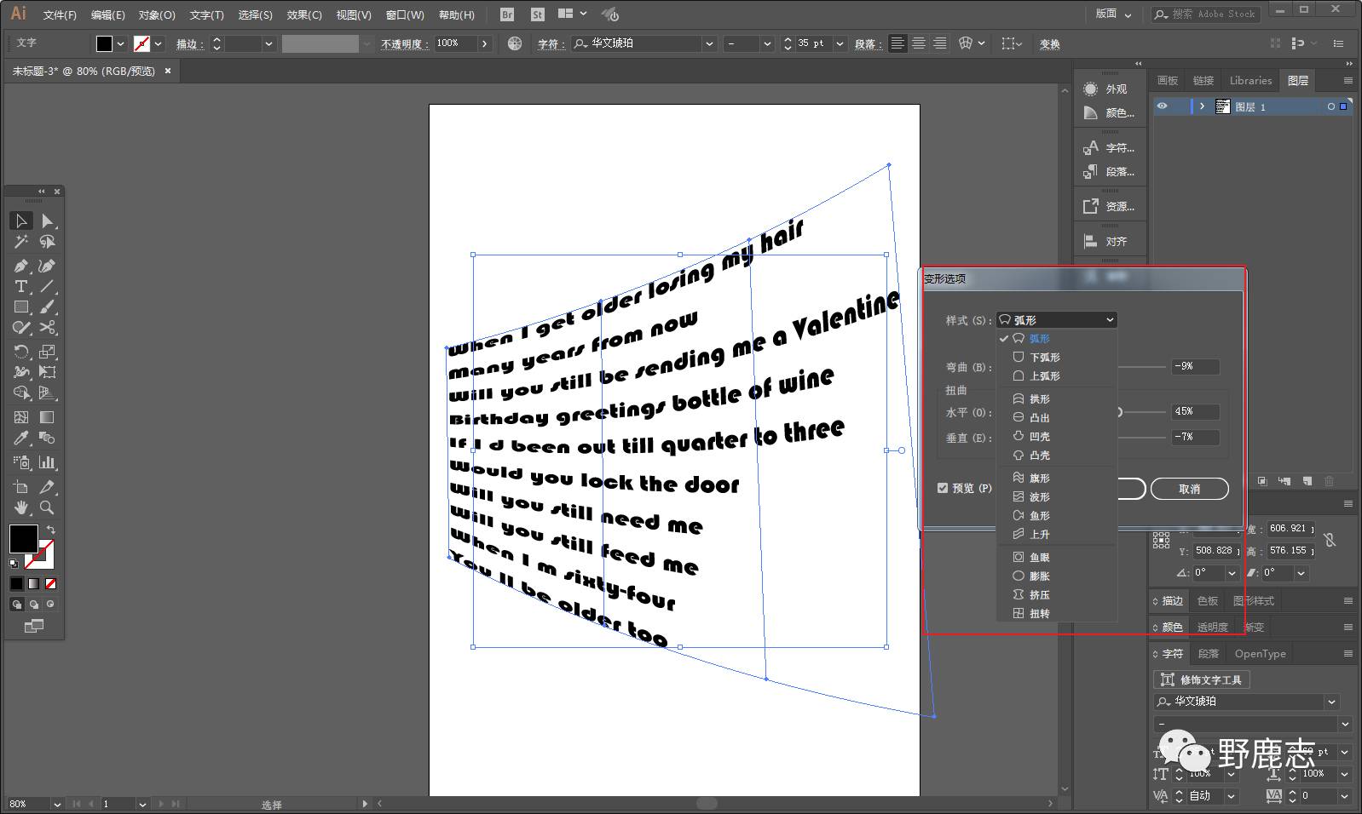Open the 对象(O) menu
Image resolution: width=1362 pixels, height=814 pixels.
[x=157, y=14]
